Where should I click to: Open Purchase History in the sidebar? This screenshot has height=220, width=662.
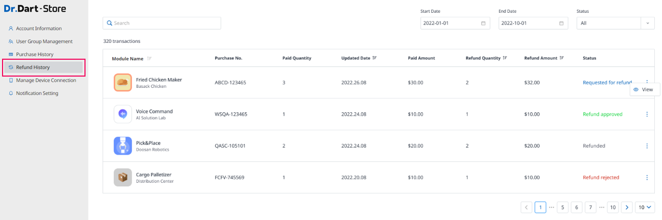(34, 54)
